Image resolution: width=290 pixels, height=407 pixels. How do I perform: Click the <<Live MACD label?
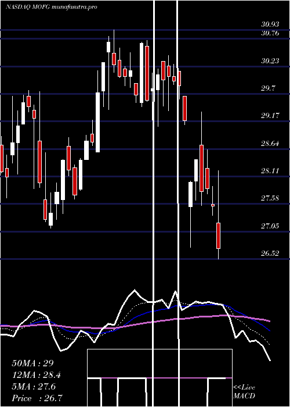click(244, 392)
